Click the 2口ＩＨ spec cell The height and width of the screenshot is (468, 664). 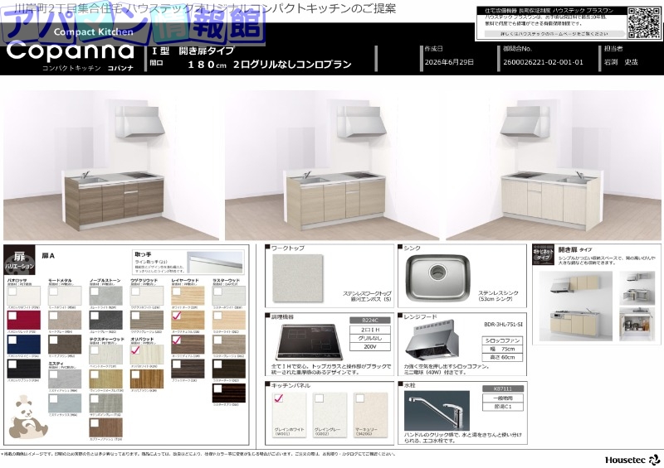point(369,330)
